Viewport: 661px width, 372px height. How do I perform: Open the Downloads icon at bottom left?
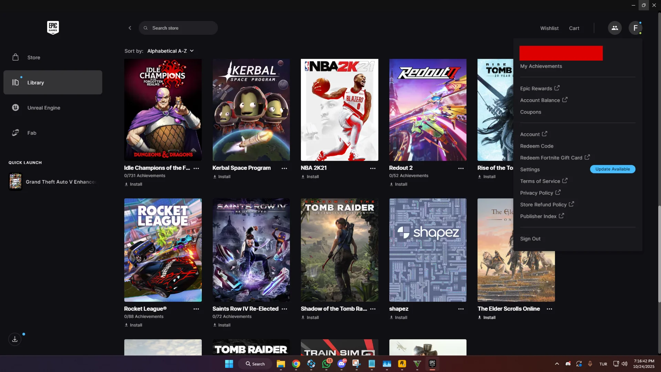coord(15,339)
